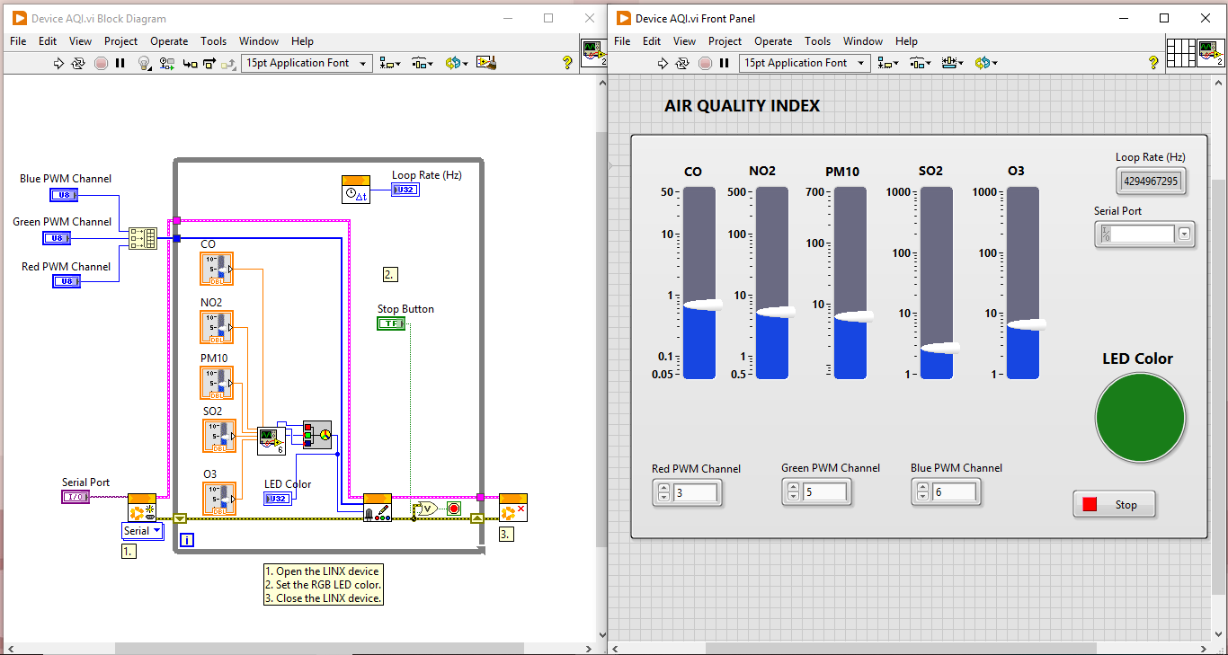Open Distribute Objects dropdown in Front Panel

(x=920, y=63)
